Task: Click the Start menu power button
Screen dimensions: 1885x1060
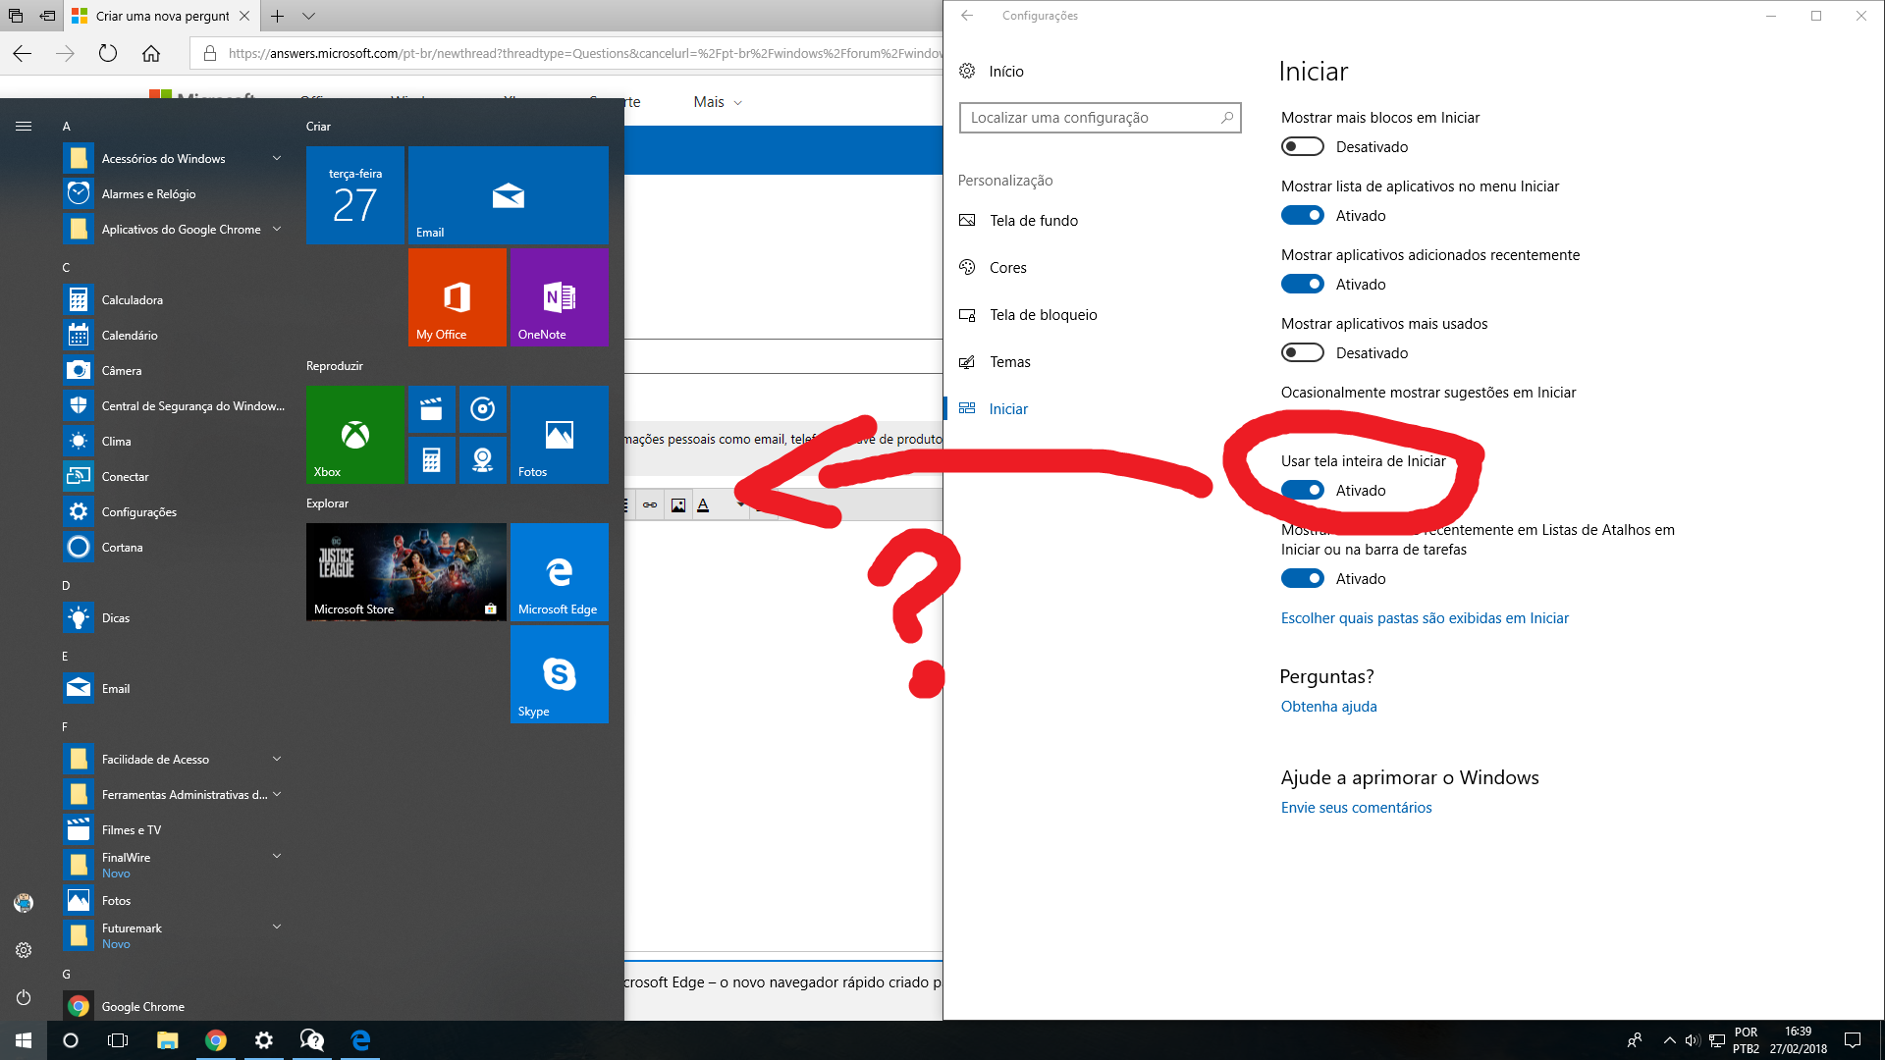Action: point(24,997)
